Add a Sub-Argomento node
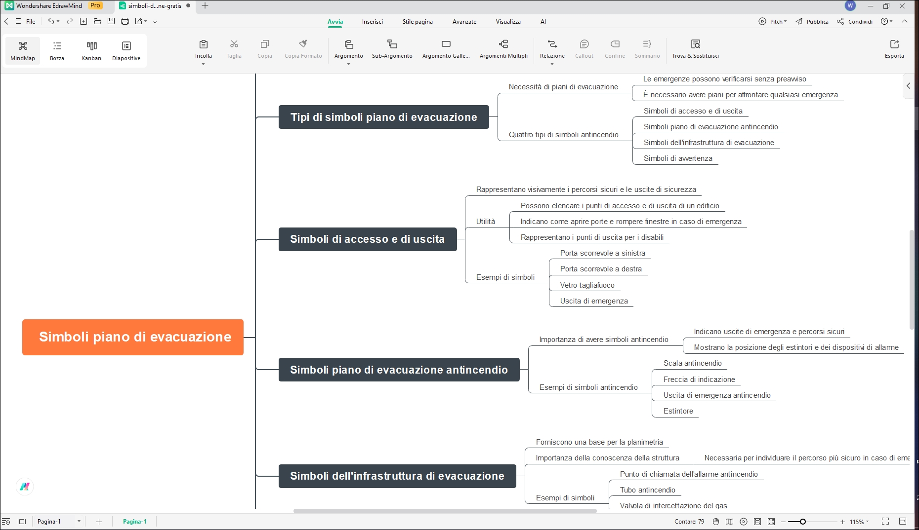919x530 pixels. coord(392,49)
